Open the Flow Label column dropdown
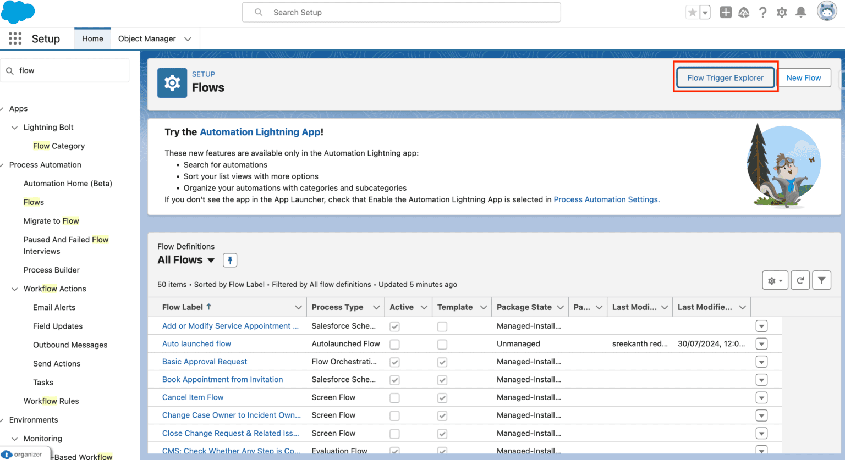The image size is (845, 460). (x=298, y=307)
